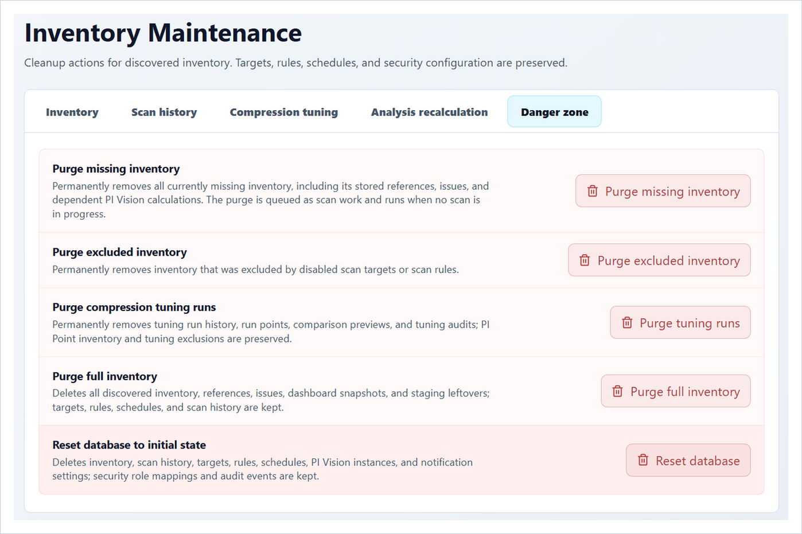The image size is (802, 534).
Task: Click the 'Purge missing inventory' section heading
Action: tap(116, 169)
